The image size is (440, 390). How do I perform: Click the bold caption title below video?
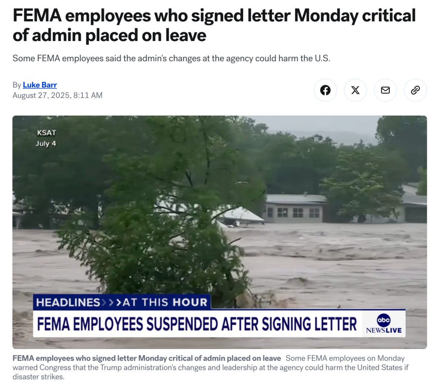(147, 358)
